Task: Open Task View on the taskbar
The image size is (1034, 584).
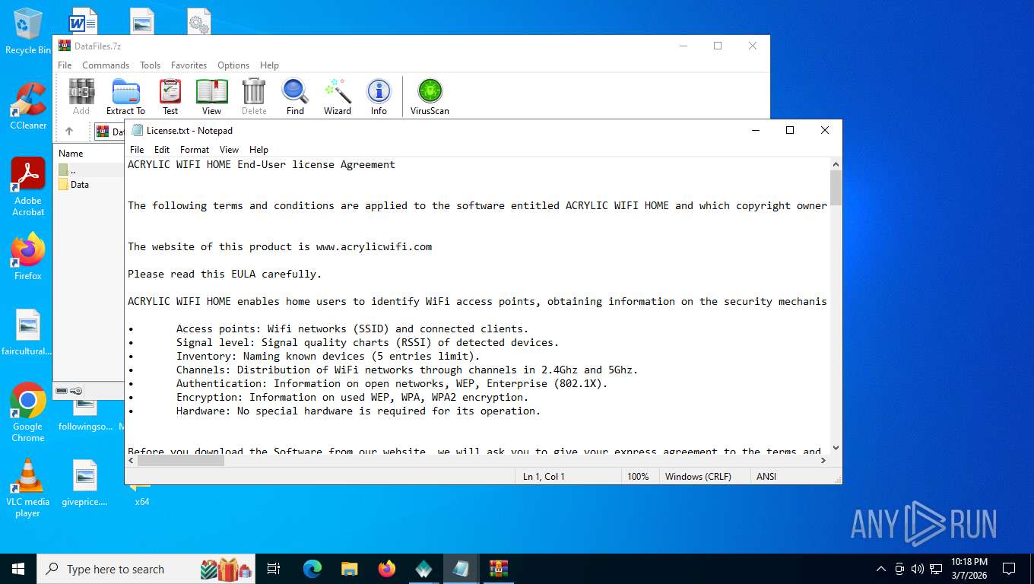Action: pyautogui.click(x=274, y=569)
